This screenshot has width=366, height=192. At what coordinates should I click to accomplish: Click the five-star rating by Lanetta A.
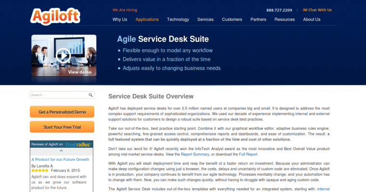pyautogui.click(x=40, y=170)
